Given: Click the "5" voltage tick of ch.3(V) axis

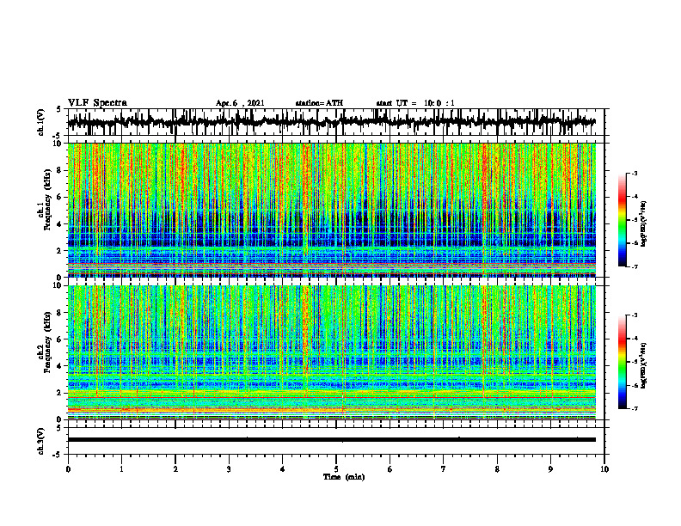Looking at the screenshot, I should (x=59, y=428).
